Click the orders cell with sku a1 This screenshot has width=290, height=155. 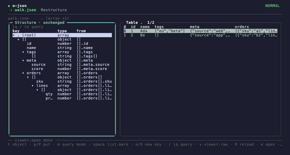click(256, 31)
